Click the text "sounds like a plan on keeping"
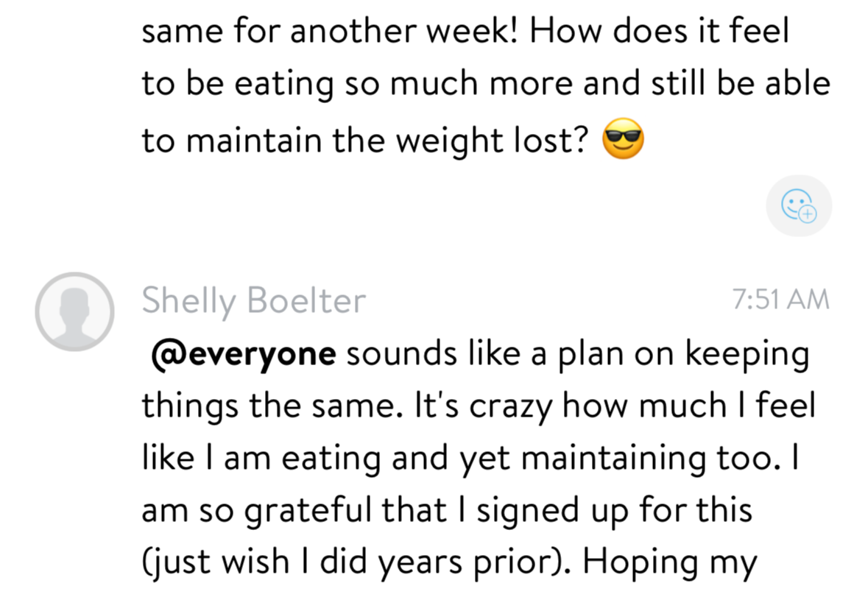Image resolution: width=868 pixels, height=597 pixels. point(577,354)
